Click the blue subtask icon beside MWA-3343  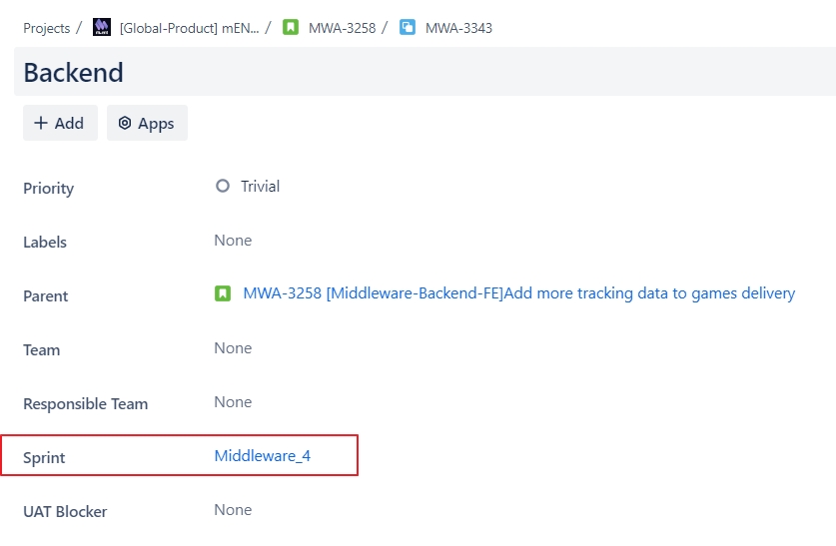[408, 27]
